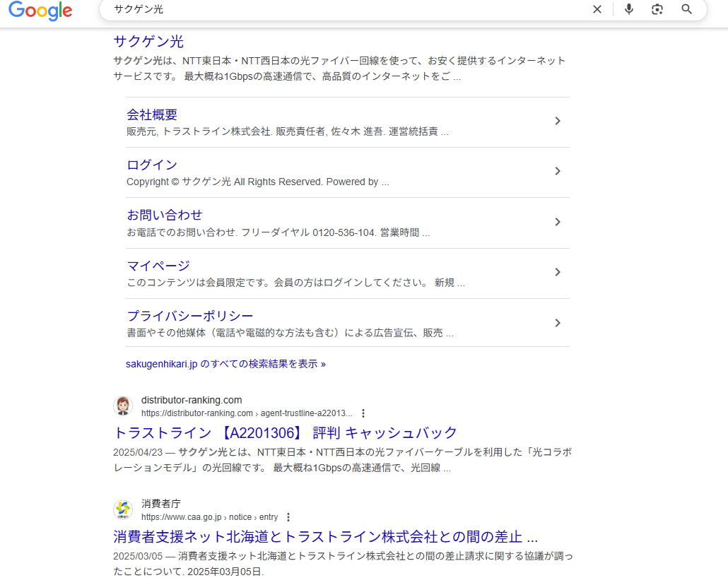This screenshot has width=728, height=585.
Task: Open more options for distributor-ranking.com result
Action: tap(363, 413)
